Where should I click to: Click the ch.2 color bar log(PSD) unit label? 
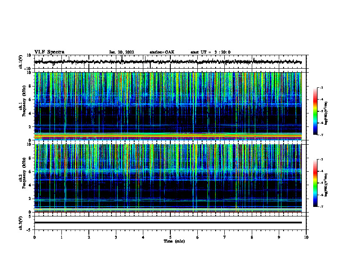pyautogui.click(x=326, y=185)
